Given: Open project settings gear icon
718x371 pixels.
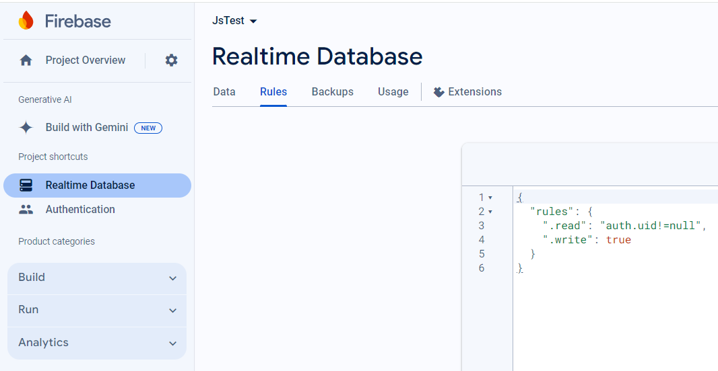Looking at the screenshot, I should [171, 60].
